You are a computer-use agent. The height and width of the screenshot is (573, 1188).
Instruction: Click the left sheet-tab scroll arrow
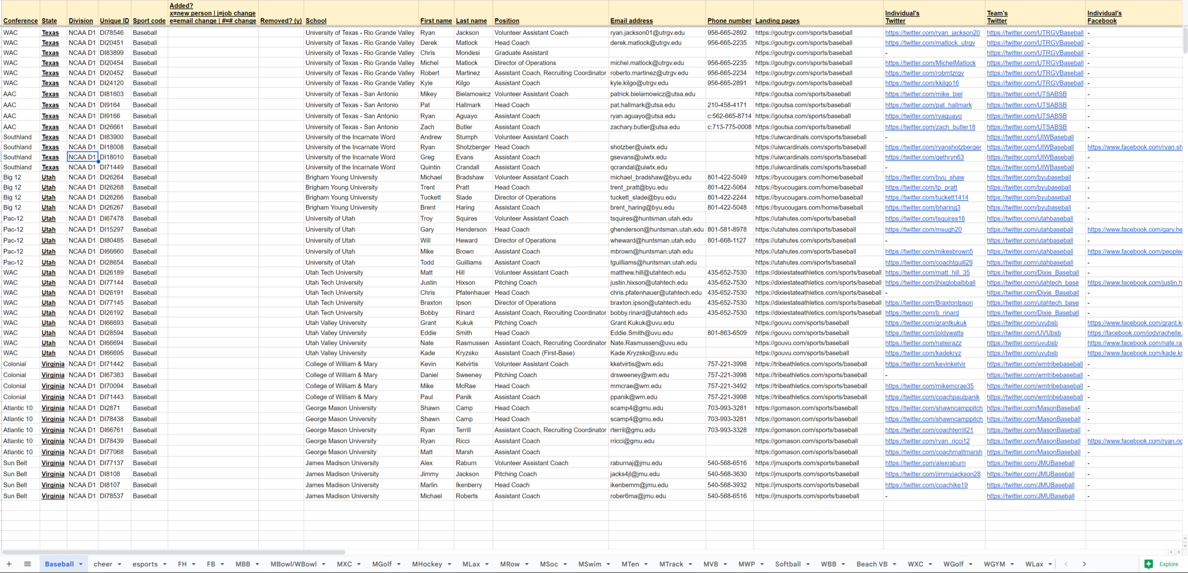pyautogui.click(x=1067, y=564)
